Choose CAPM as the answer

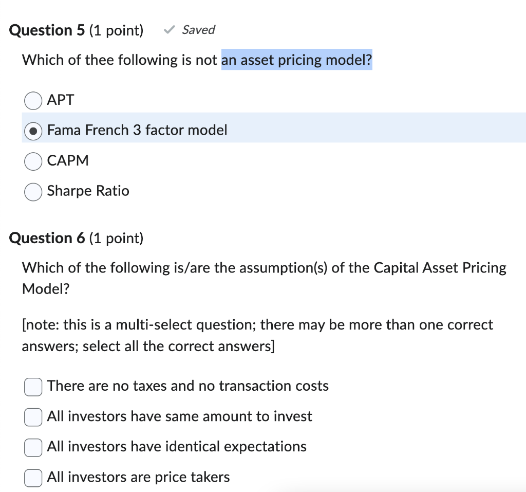point(33,161)
